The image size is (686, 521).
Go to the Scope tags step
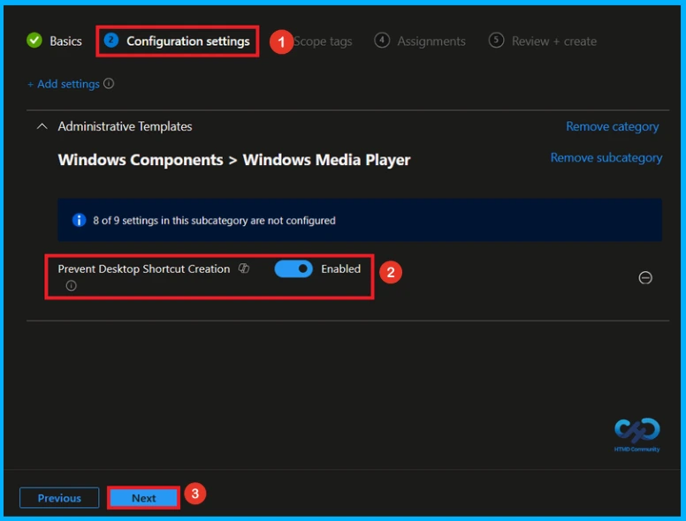click(323, 42)
